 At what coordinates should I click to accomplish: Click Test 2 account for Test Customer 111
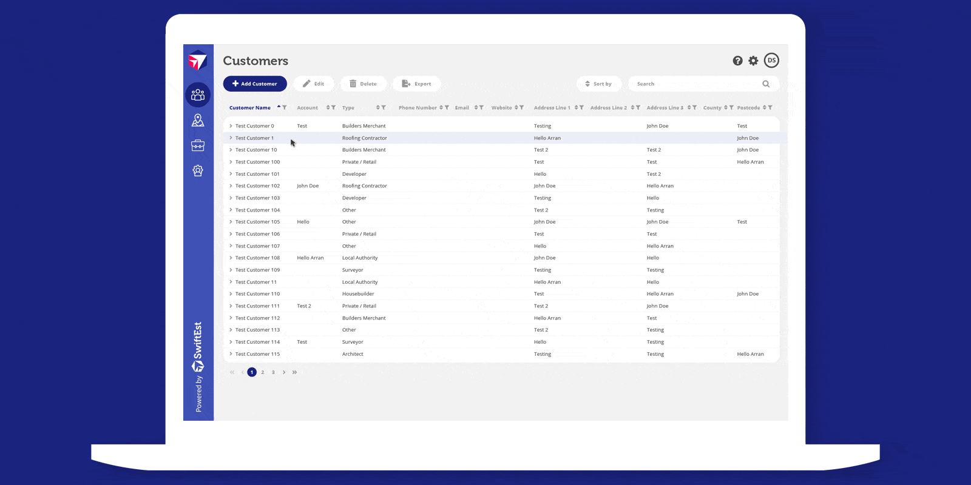(x=304, y=306)
